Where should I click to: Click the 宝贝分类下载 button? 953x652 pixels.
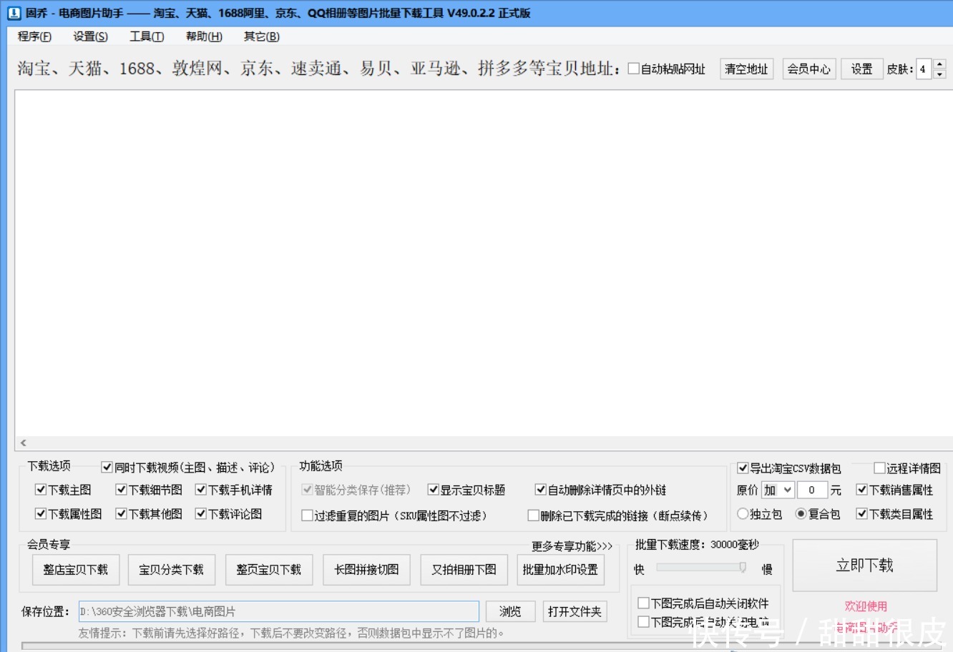point(171,570)
